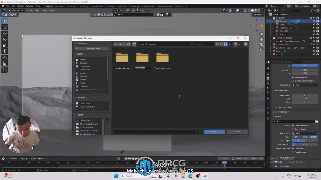Exclude Terrain landscape collection checkbox
The width and height of the screenshot is (321, 180).
click(311, 38)
